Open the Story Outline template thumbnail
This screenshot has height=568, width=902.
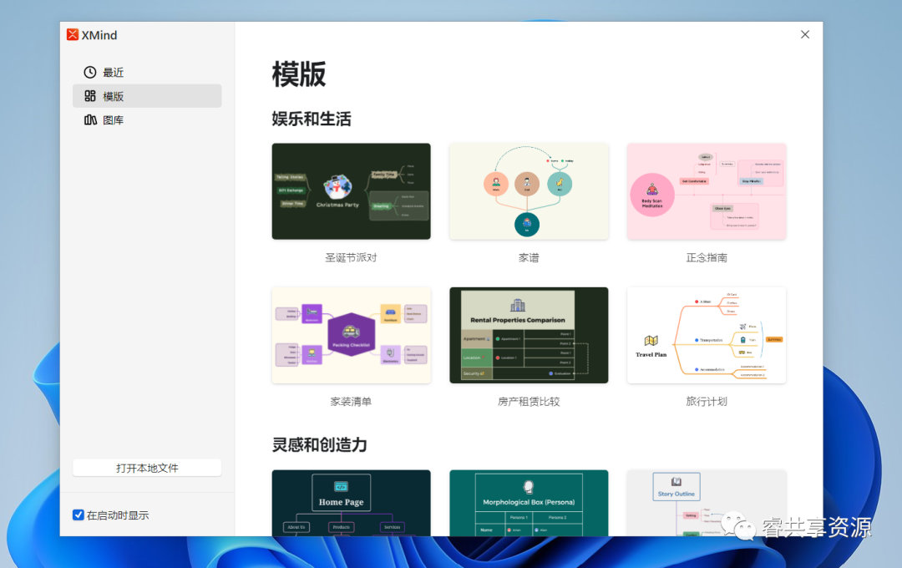coord(707,503)
